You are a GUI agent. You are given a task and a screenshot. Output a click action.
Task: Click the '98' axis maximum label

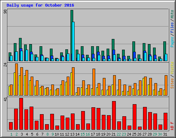(5, 11)
